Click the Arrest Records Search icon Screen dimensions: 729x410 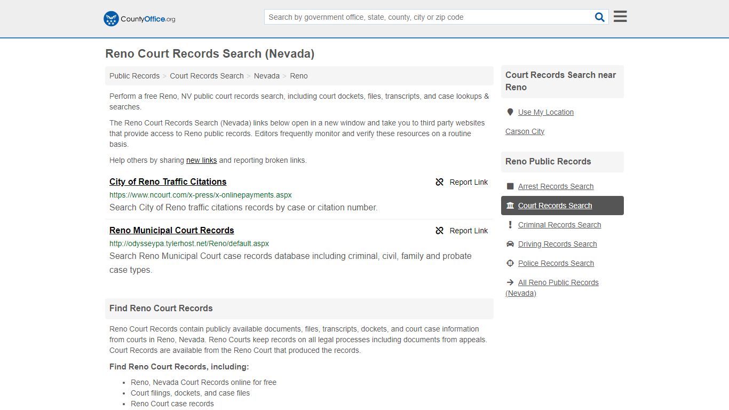tap(510, 186)
